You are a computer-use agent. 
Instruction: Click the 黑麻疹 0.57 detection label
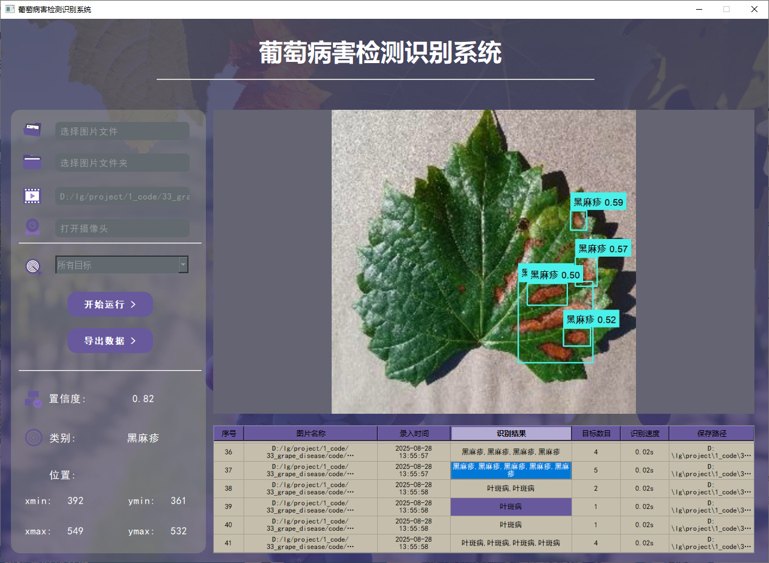[x=603, y=248]
